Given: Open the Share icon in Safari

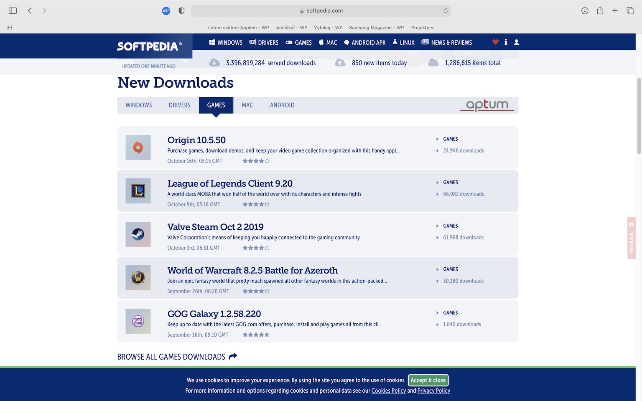Looking at the screenshot, I should coord(600,10).
